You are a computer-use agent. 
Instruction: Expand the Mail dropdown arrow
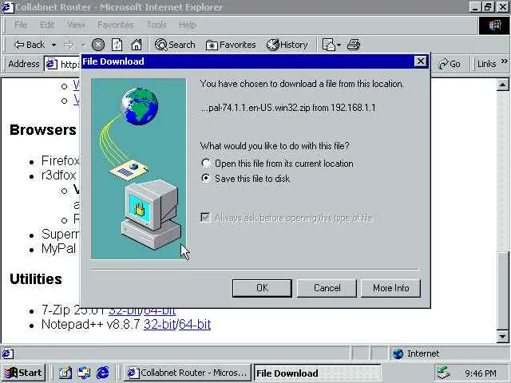click(339, 45)
